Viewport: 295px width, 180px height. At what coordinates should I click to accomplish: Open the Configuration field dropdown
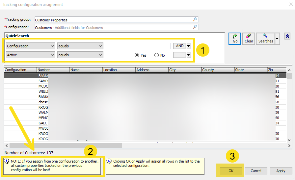[31, 46]
